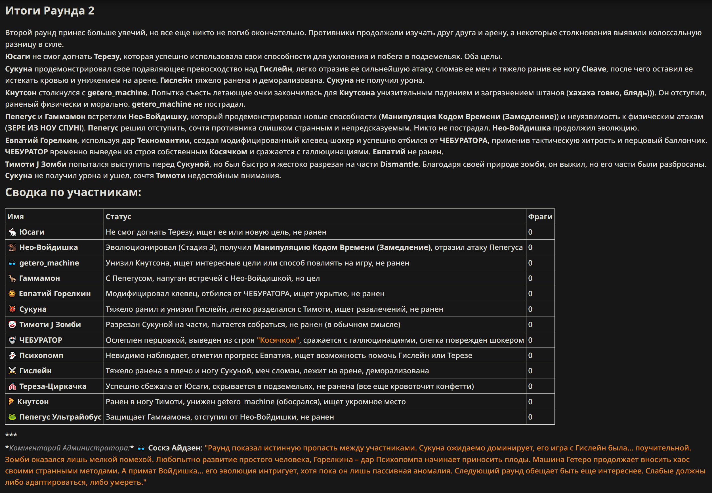The height and width of the screenshot is (493, 712).
Task: Click the frags value 0 in Пепегус Ультрайобус row
Action: 530,417
